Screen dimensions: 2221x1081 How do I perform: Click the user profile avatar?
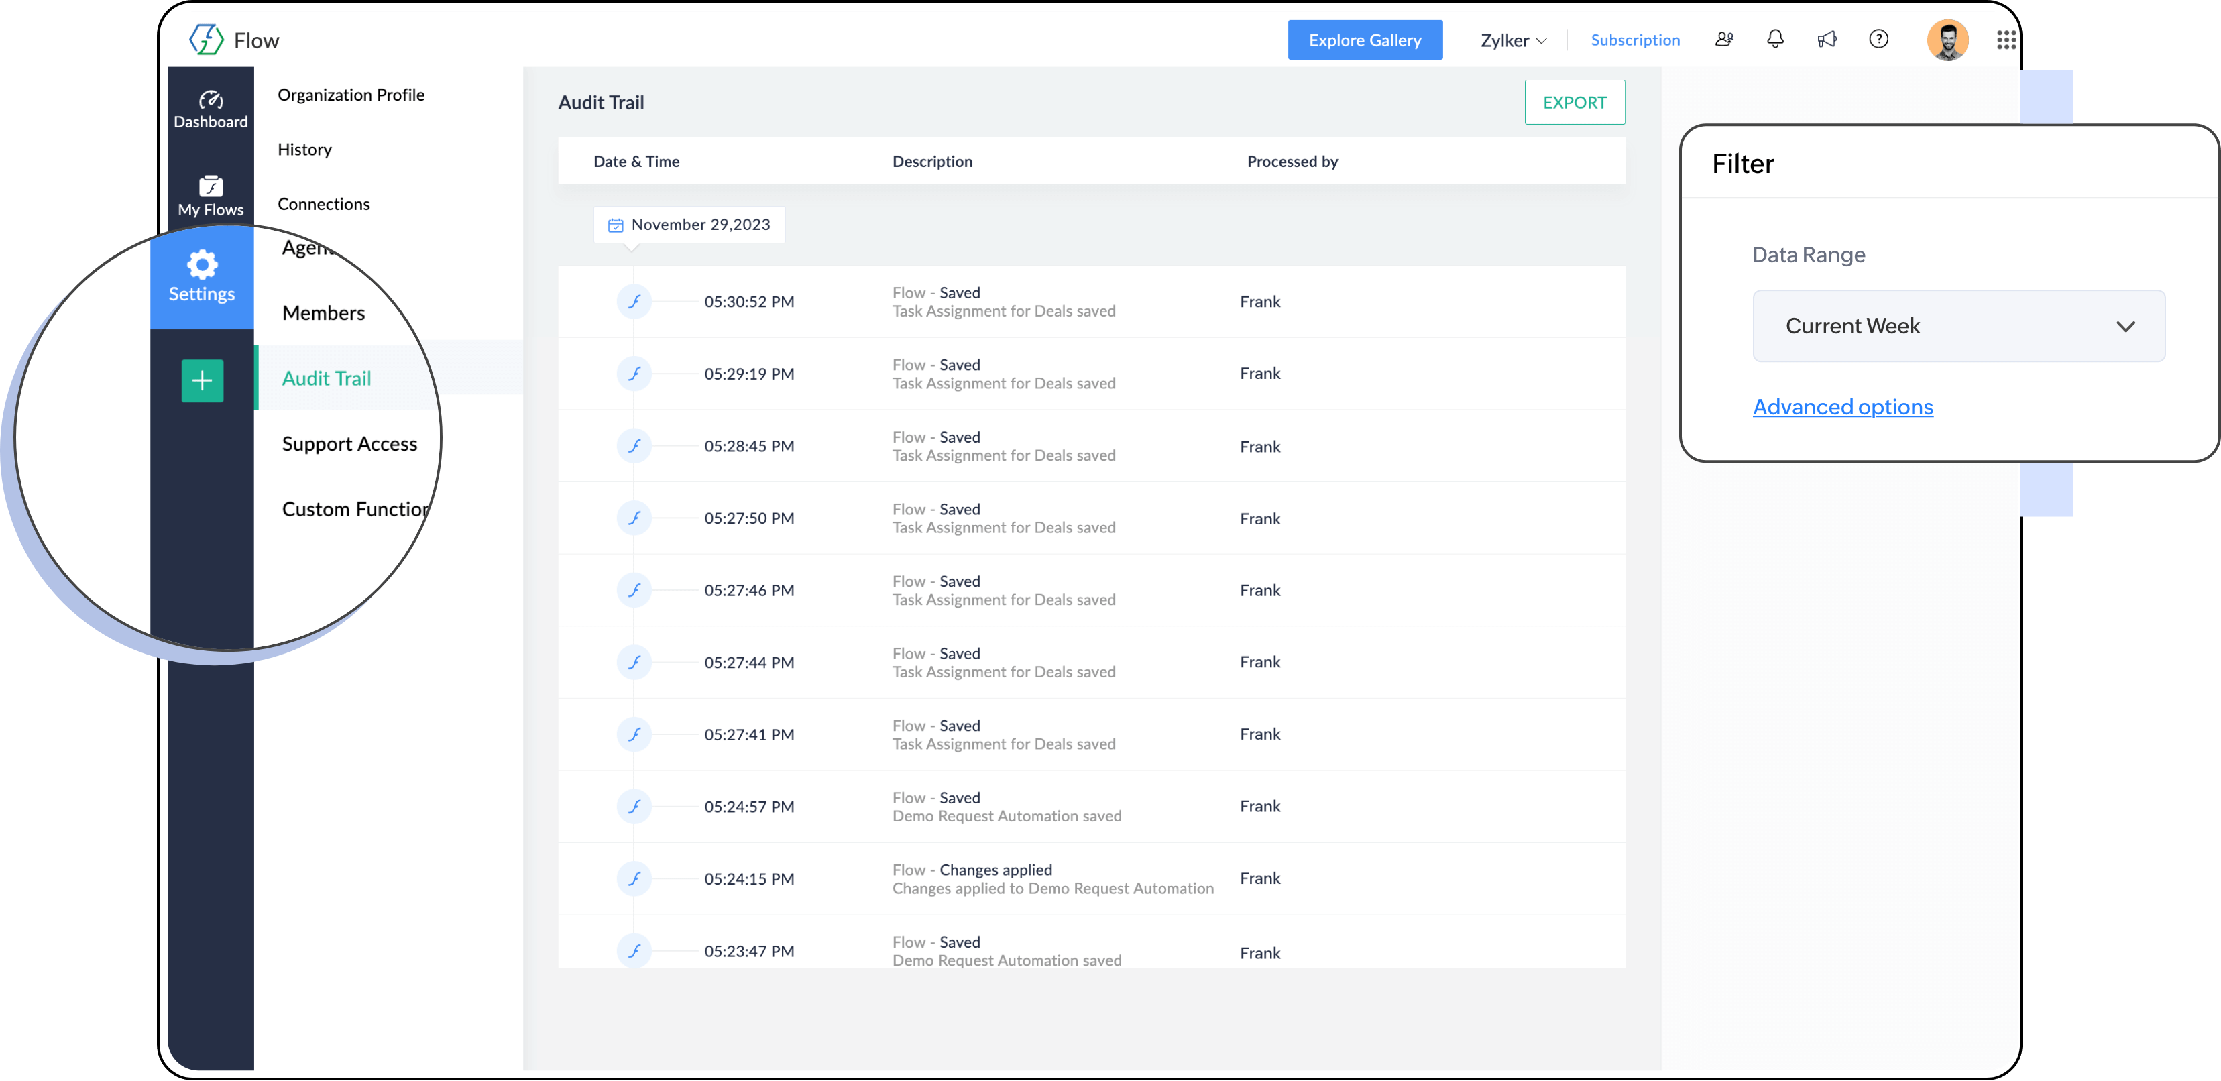(x=1947, y=40)
